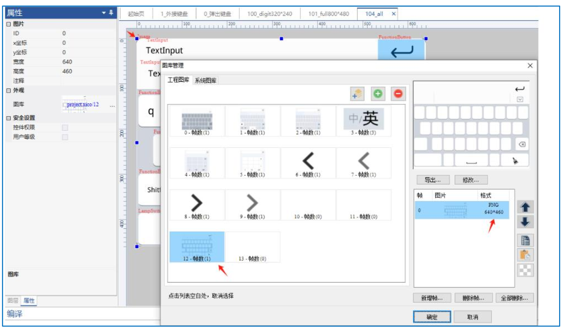
Task: Toggle the 用户等级 checkbox
Action: coord(65,137)
